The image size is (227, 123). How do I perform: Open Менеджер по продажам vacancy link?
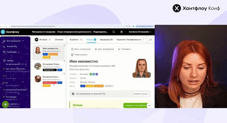[44, 32]
